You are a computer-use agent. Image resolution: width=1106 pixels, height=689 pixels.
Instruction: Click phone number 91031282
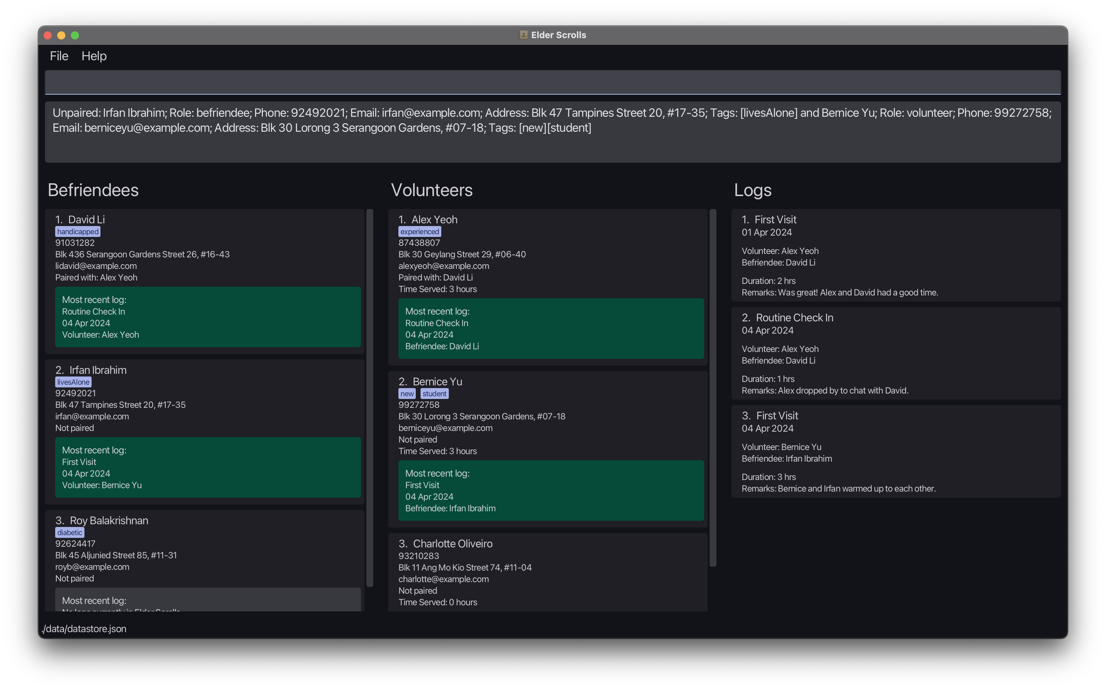click(x=75, y=242)
